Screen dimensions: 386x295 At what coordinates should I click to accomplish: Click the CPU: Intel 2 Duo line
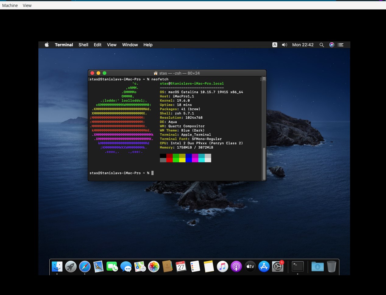click(201, 143)
